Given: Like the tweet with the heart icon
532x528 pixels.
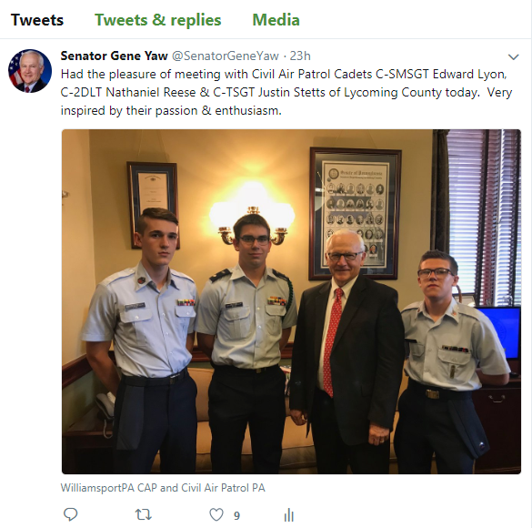Looking at the screenshot, I should click(216, 514).
